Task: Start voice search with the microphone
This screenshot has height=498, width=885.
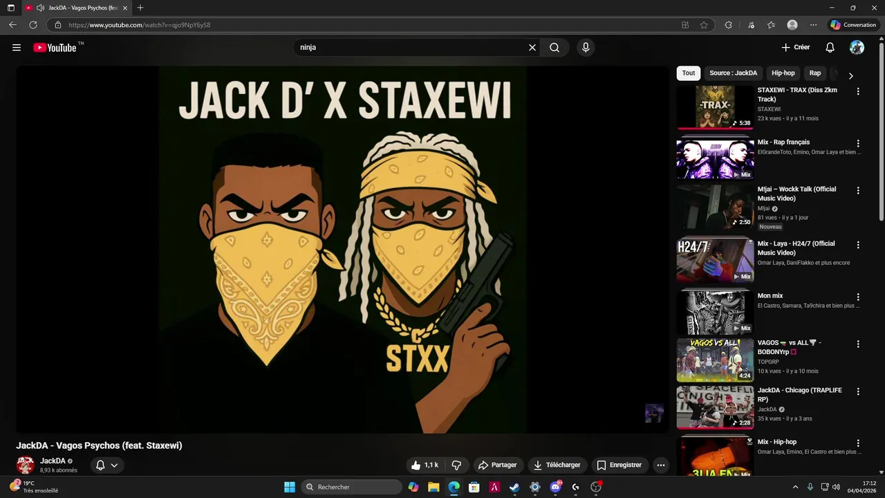Action: click(x=586, y=48)
